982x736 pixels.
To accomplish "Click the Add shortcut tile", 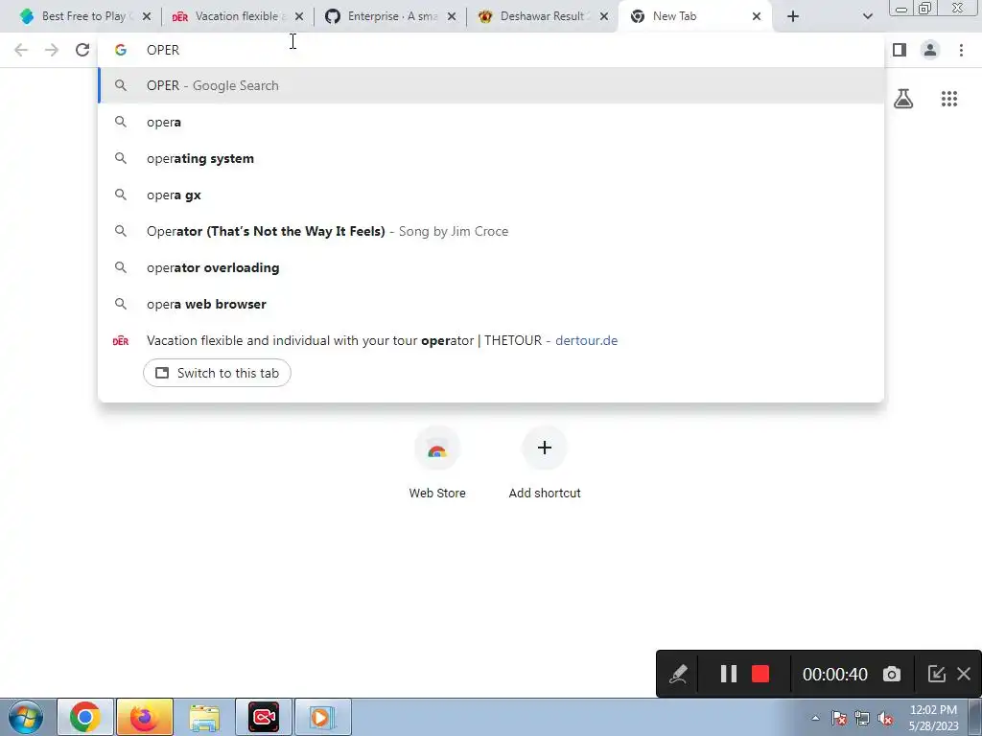I will click(545, 463).
